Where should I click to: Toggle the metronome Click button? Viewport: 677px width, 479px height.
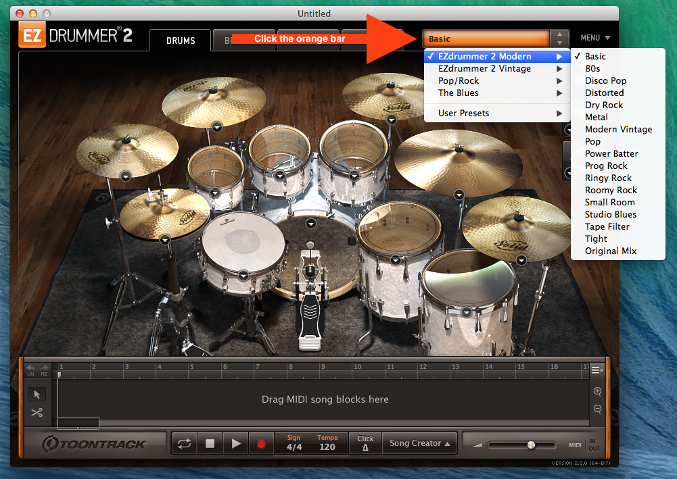pyautogui.click(x=365, y=444)
